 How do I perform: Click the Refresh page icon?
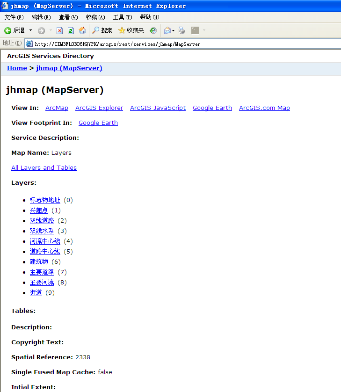click(x=71, y=30)
